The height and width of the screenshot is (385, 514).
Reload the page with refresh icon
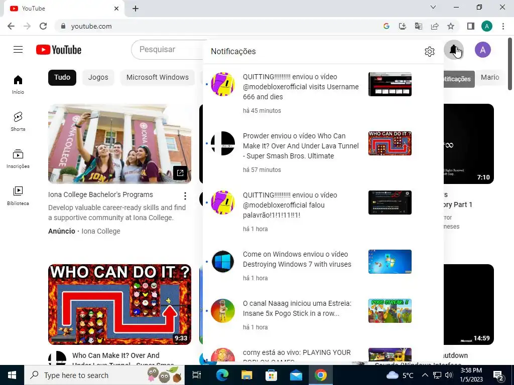tap(43, 26)
